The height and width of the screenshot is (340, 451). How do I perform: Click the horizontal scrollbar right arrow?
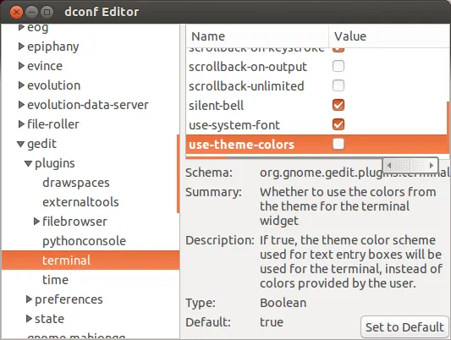click(432, 166)
